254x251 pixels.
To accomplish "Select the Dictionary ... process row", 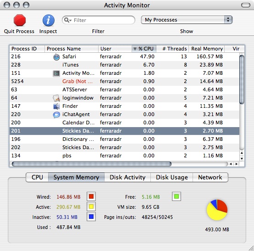I will 124,139.
